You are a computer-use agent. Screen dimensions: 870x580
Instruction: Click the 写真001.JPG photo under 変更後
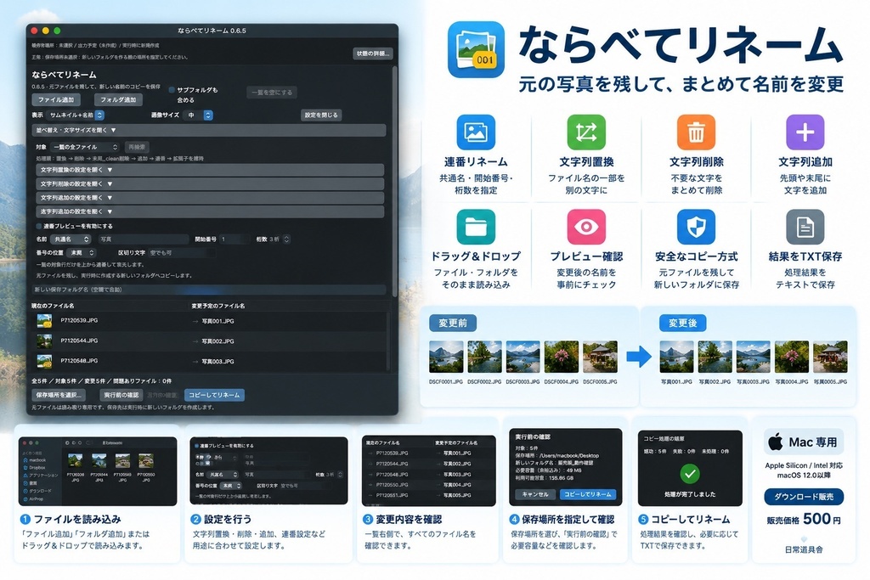[x=676, y=357]
